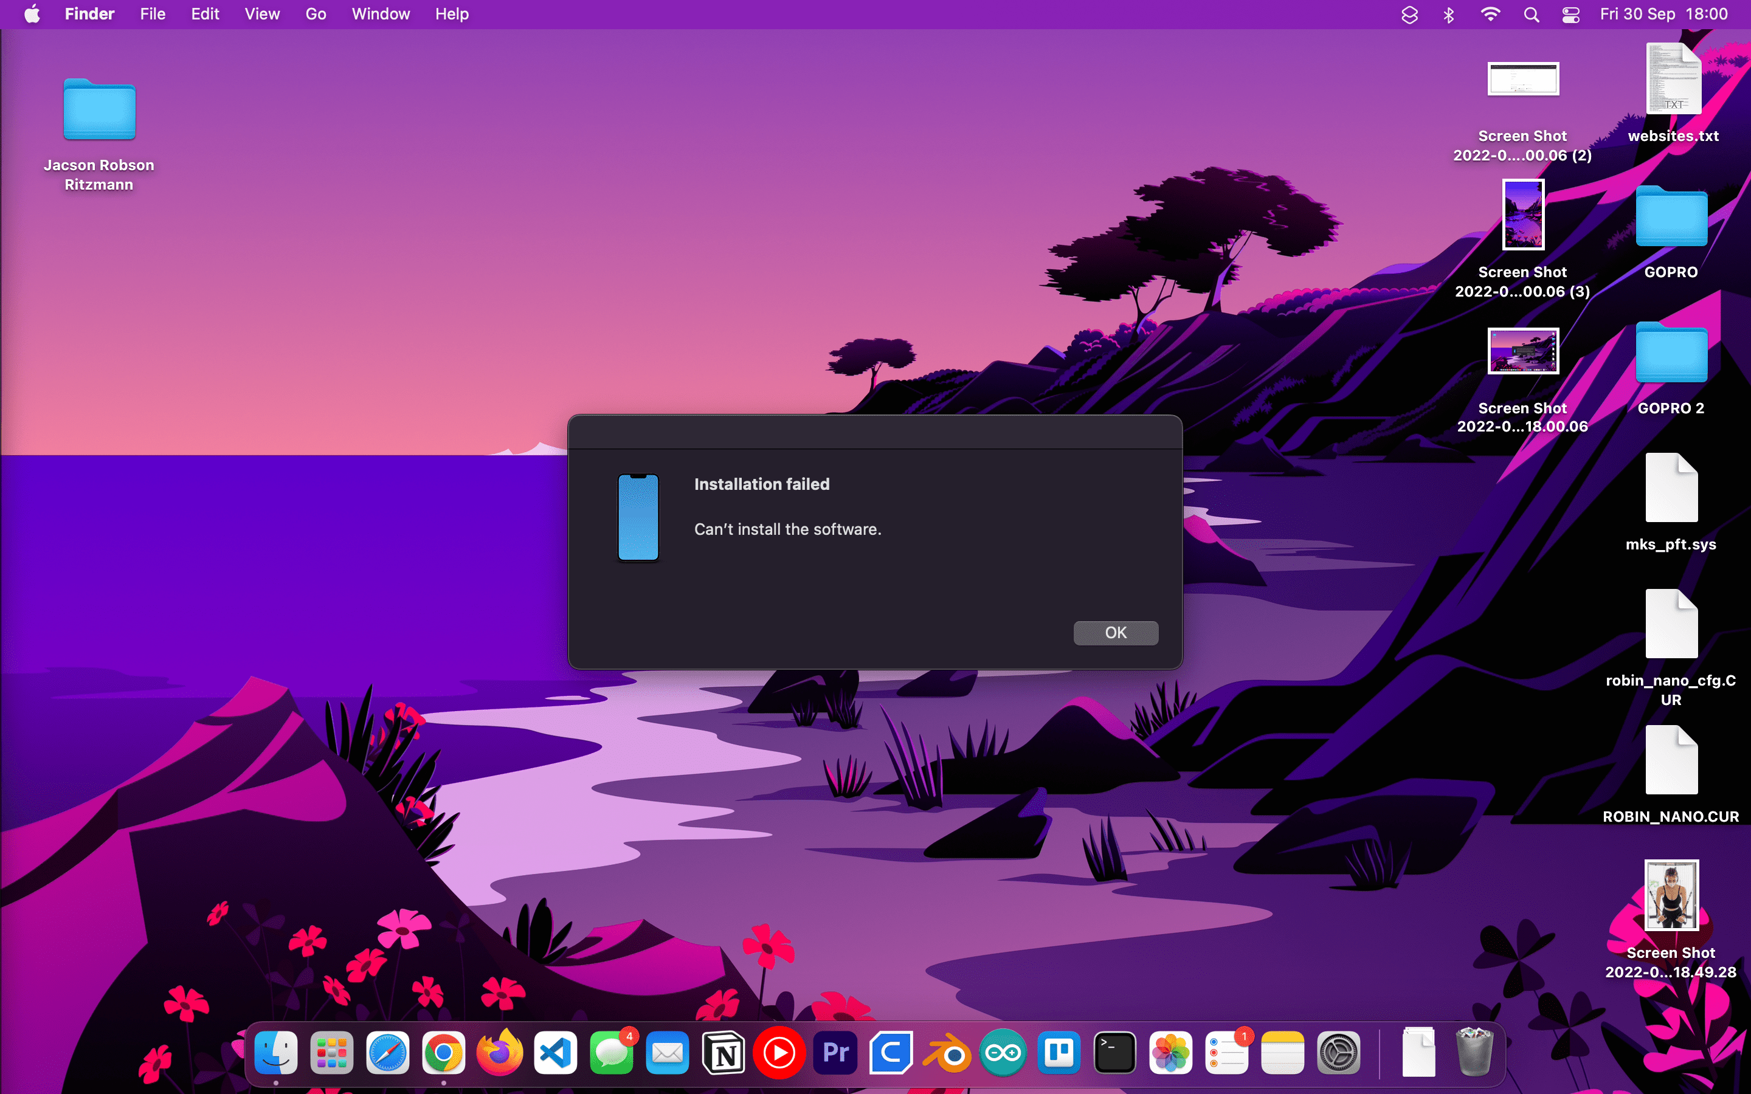Open the Wi-Fi menu in the menu bar

pos(1490,14)
